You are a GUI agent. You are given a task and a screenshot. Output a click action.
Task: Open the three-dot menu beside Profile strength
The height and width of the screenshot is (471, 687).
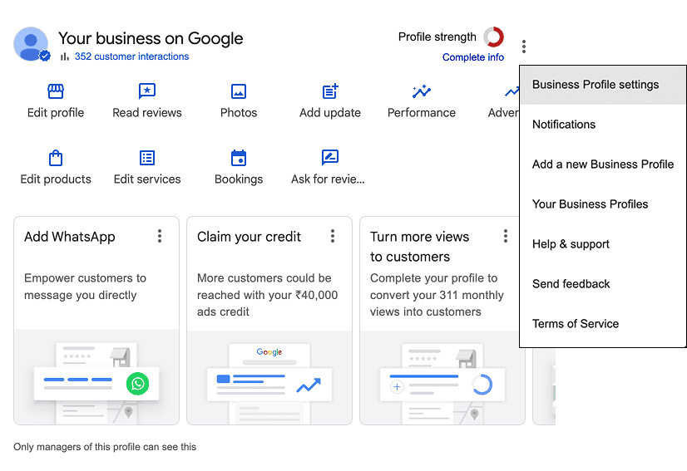pos(524,47)
